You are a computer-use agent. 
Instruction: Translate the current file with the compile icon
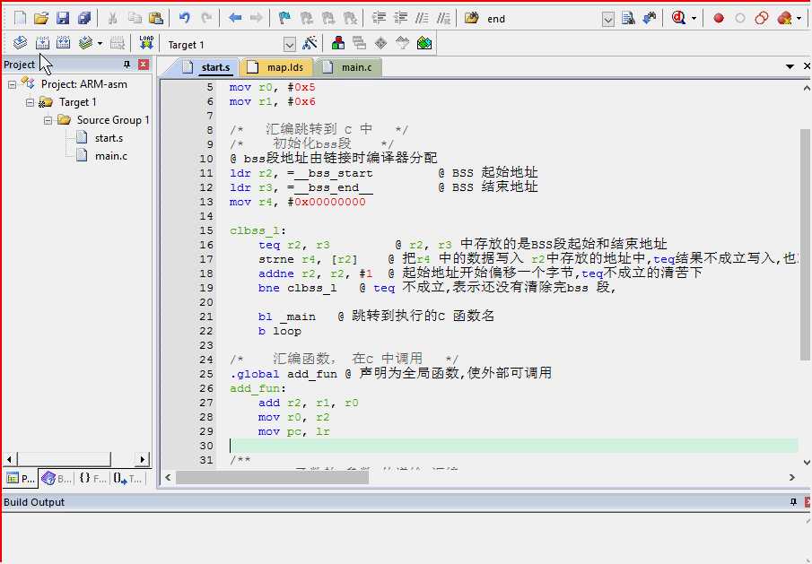pos(21,43)
